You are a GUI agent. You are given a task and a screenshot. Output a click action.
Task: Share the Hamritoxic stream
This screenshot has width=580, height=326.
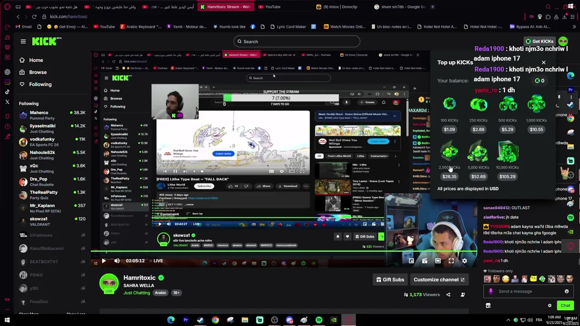448,295
